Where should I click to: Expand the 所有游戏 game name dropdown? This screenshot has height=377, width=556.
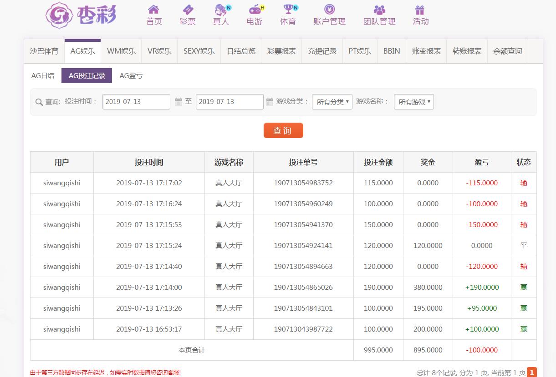tap(413, 102)
